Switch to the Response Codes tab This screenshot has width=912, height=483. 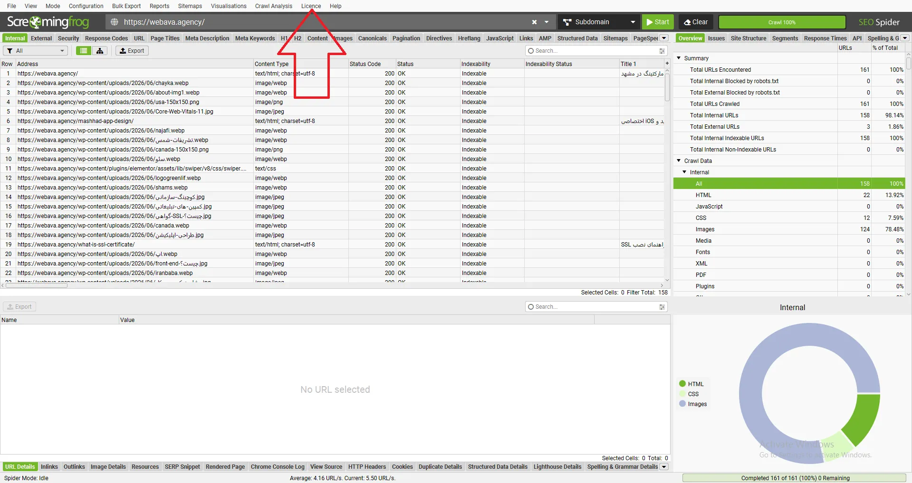(106, 38)
